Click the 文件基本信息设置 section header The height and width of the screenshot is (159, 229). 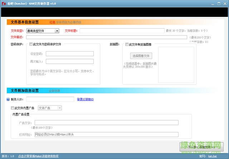(x=25, y=22)
